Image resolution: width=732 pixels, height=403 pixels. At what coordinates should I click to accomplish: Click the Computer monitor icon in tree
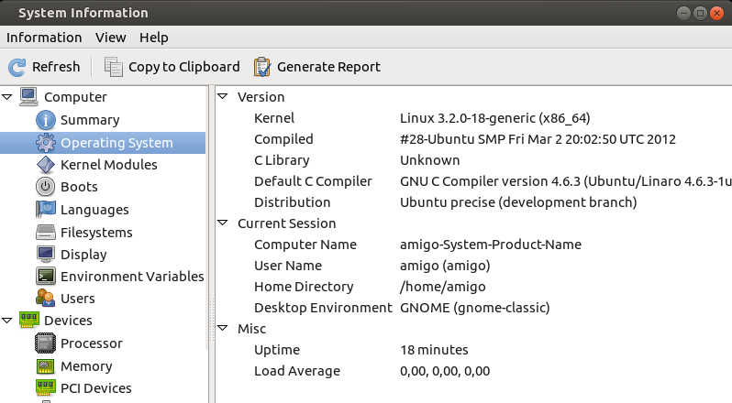pos(28,97)
